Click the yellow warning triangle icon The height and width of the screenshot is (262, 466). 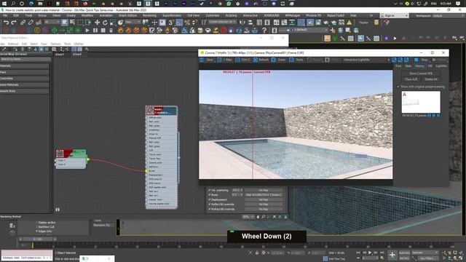pyautogui.click(x=349, y=23)
